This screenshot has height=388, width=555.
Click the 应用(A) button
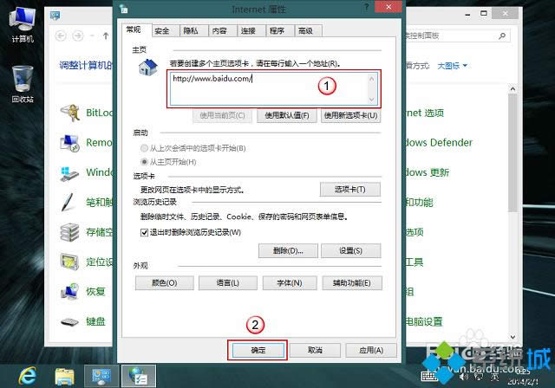[371, 350]
